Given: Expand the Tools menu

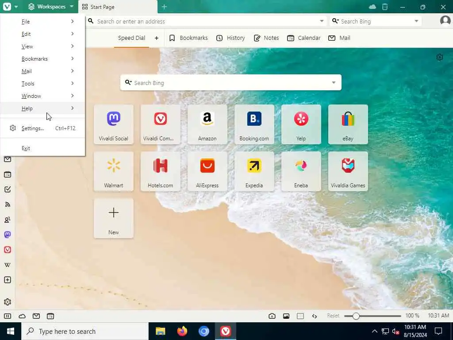Looking at the screenshot, I should point(42,84).
